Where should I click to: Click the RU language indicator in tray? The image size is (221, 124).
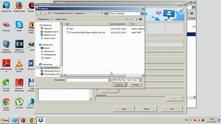186,120
